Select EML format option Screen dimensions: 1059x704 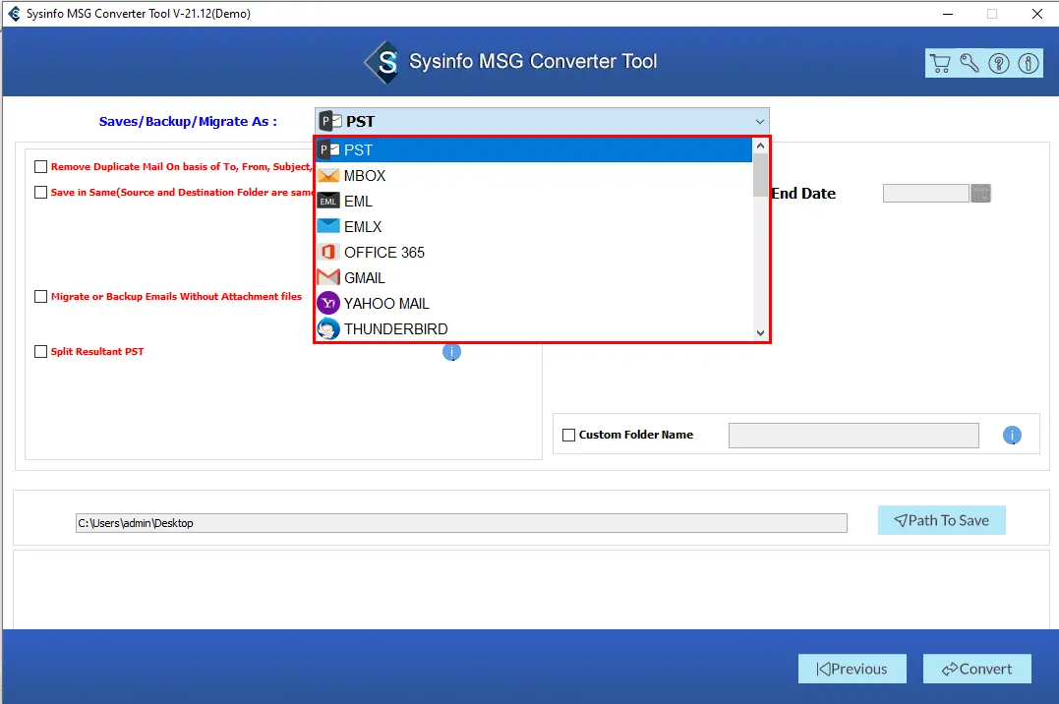point(534,202)
